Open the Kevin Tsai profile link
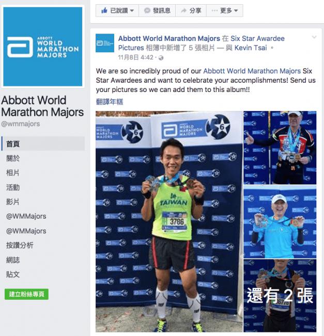324x336 pixels. 251,48
